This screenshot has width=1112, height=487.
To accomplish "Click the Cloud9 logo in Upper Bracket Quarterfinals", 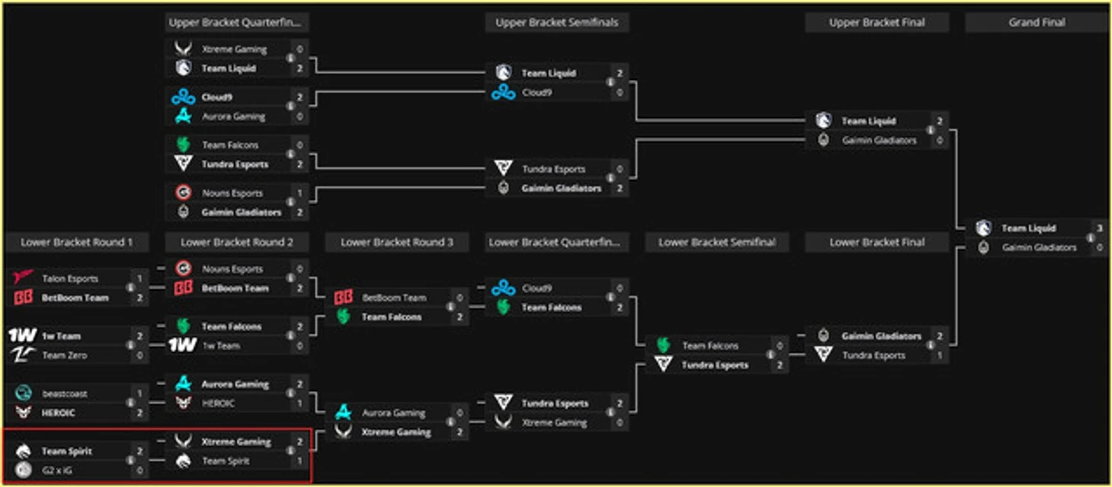I will point(184,97).
